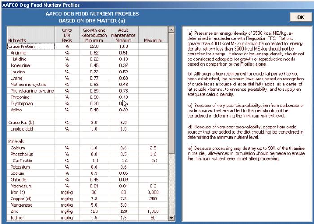The image size is (314, 224).
Task: Click Crude Fat adult value 5.0
Action: [x=123, y=123]
